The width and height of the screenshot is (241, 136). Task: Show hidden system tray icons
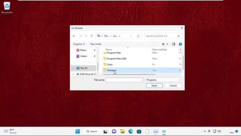[205, 131]
